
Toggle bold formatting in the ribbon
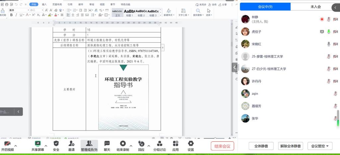[11, 15]
